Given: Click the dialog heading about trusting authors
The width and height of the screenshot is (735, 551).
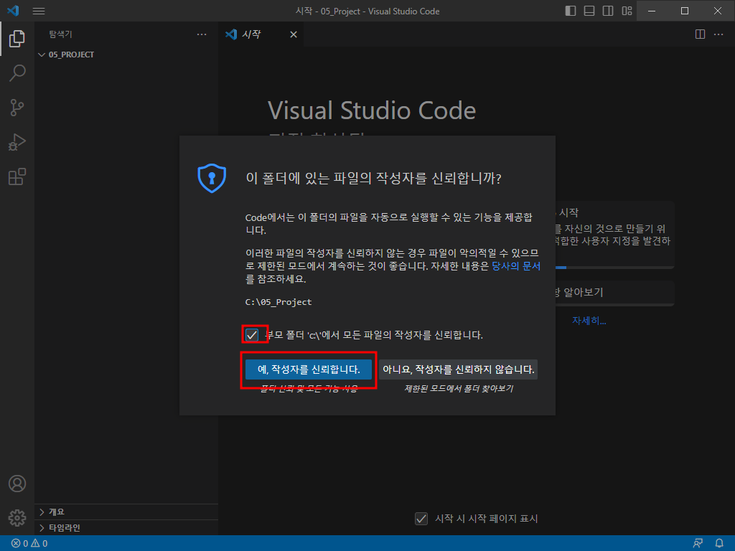Looking at the screenshot, I should pos(373,178).
